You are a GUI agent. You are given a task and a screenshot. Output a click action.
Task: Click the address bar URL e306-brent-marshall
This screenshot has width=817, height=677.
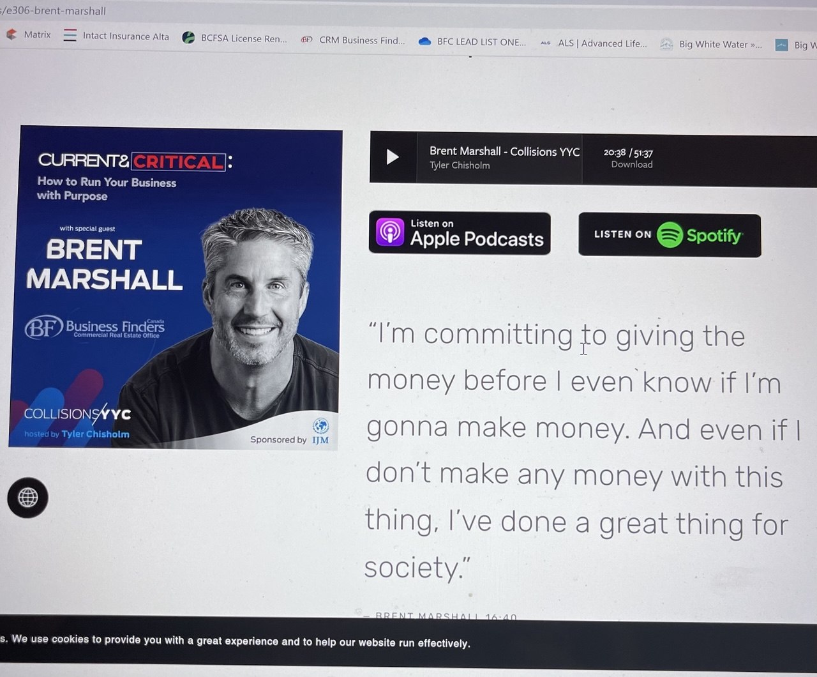[x=54, y=11]
